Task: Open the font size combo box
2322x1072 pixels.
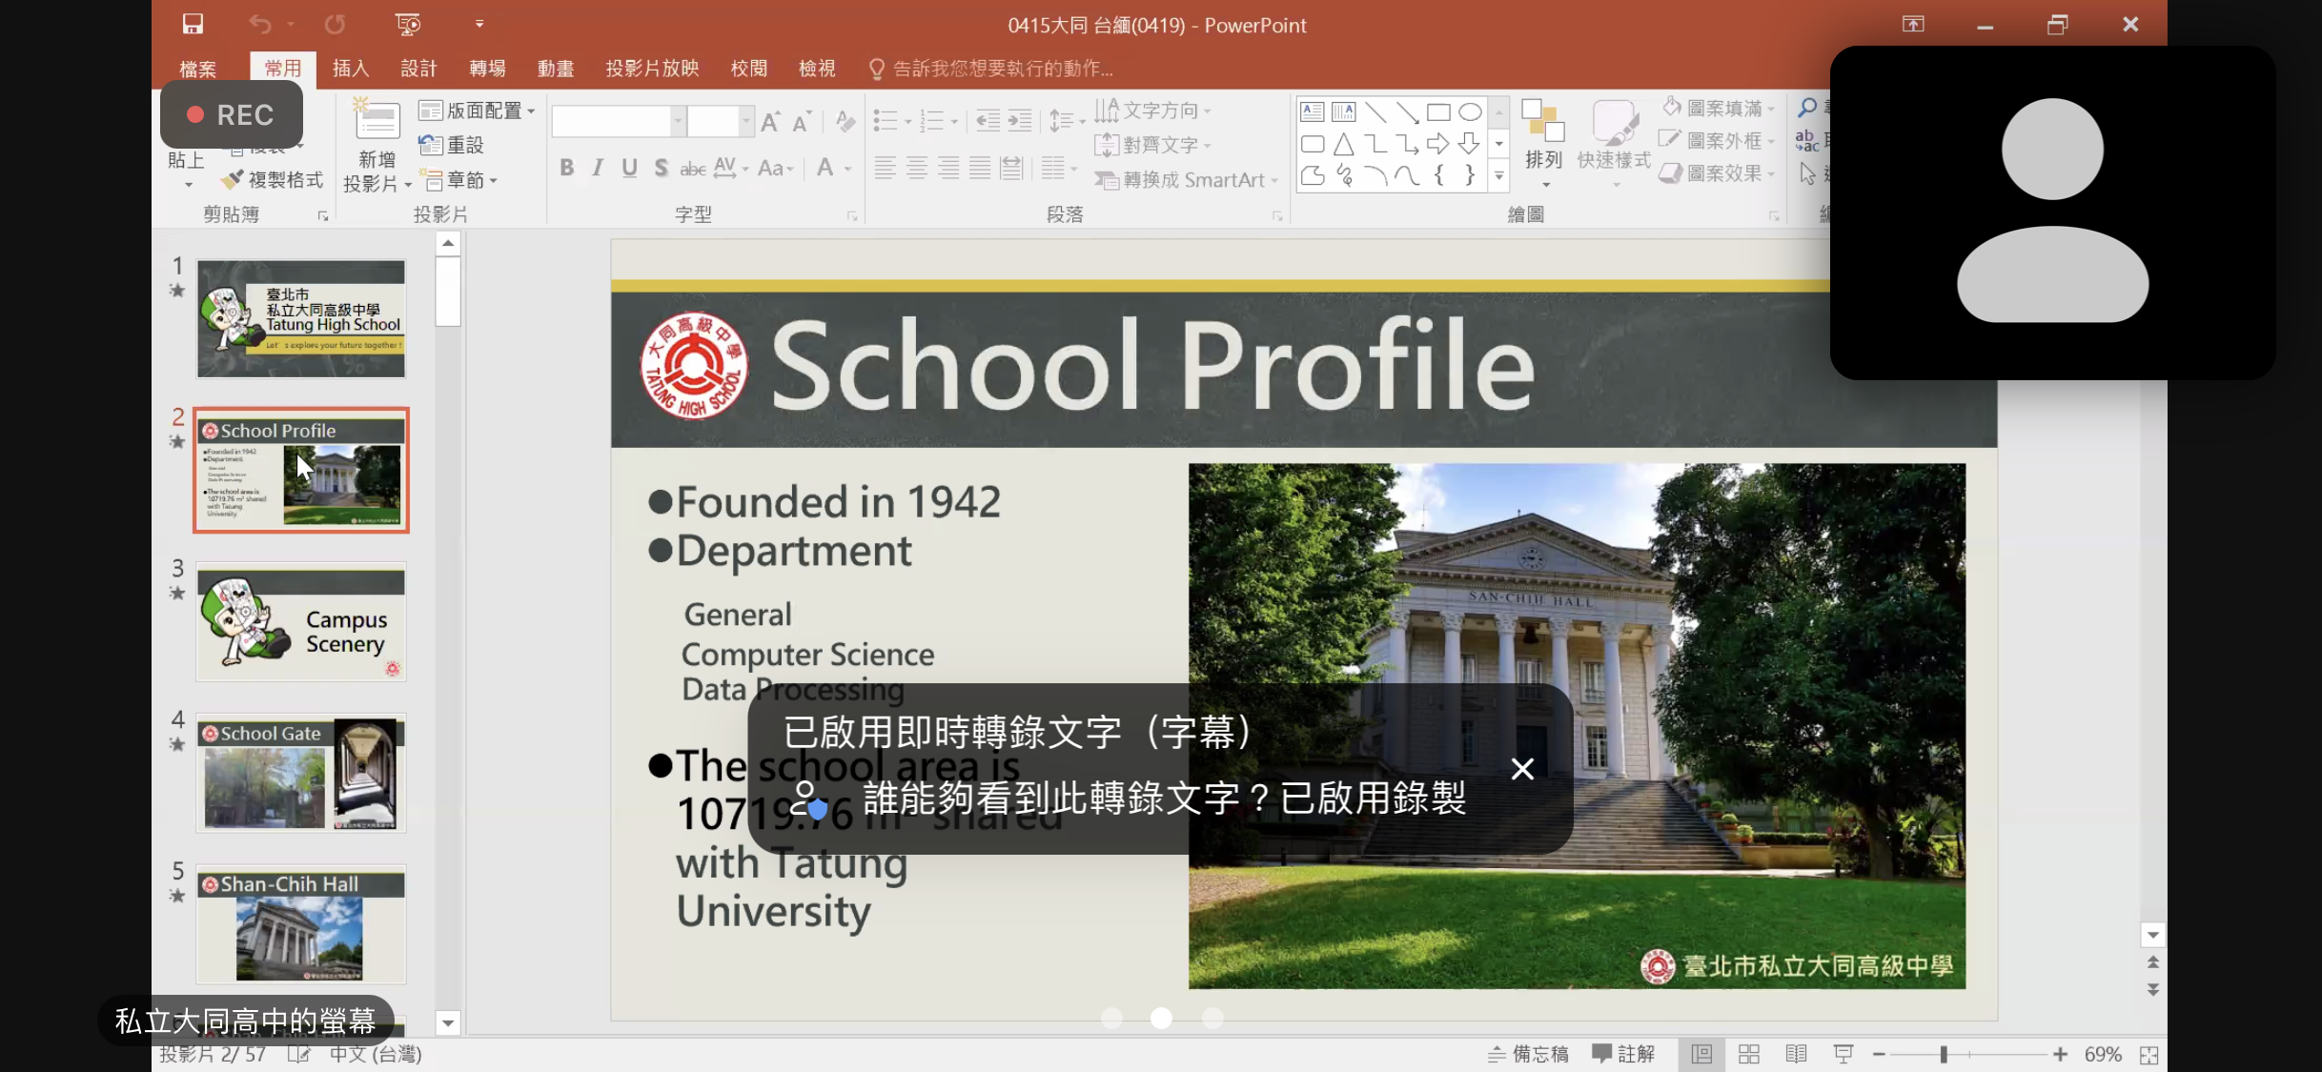Action: (720, 121)
